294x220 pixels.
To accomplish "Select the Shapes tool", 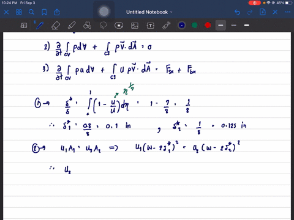I will point(88,26).
